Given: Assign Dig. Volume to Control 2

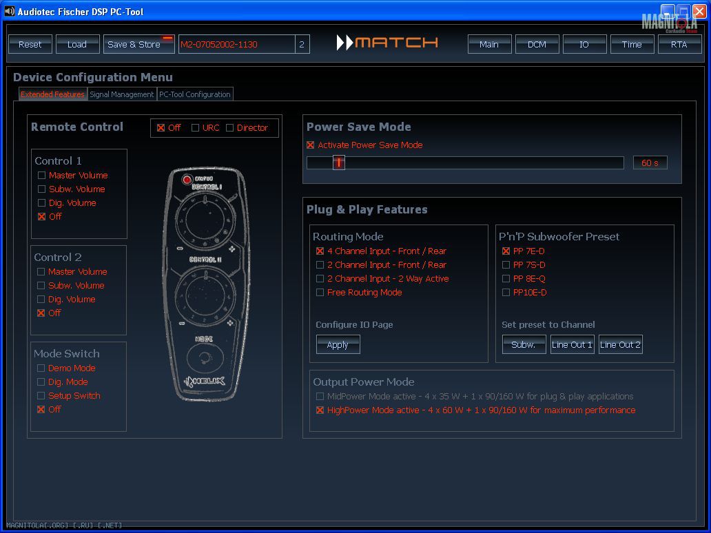Looking at the screenshot, I should click(41, 300).
